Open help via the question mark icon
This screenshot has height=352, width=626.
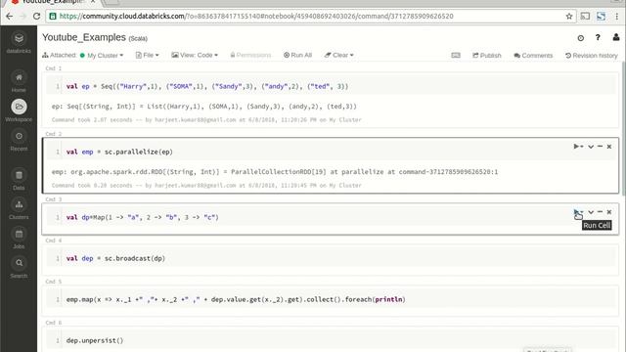[x=598, y=37]
